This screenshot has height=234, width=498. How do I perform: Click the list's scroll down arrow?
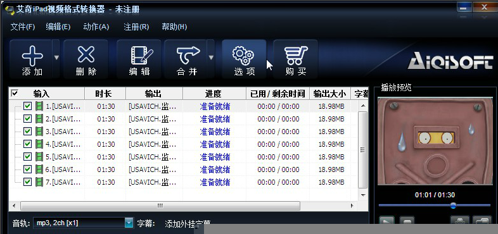click(x=363, y=195)
